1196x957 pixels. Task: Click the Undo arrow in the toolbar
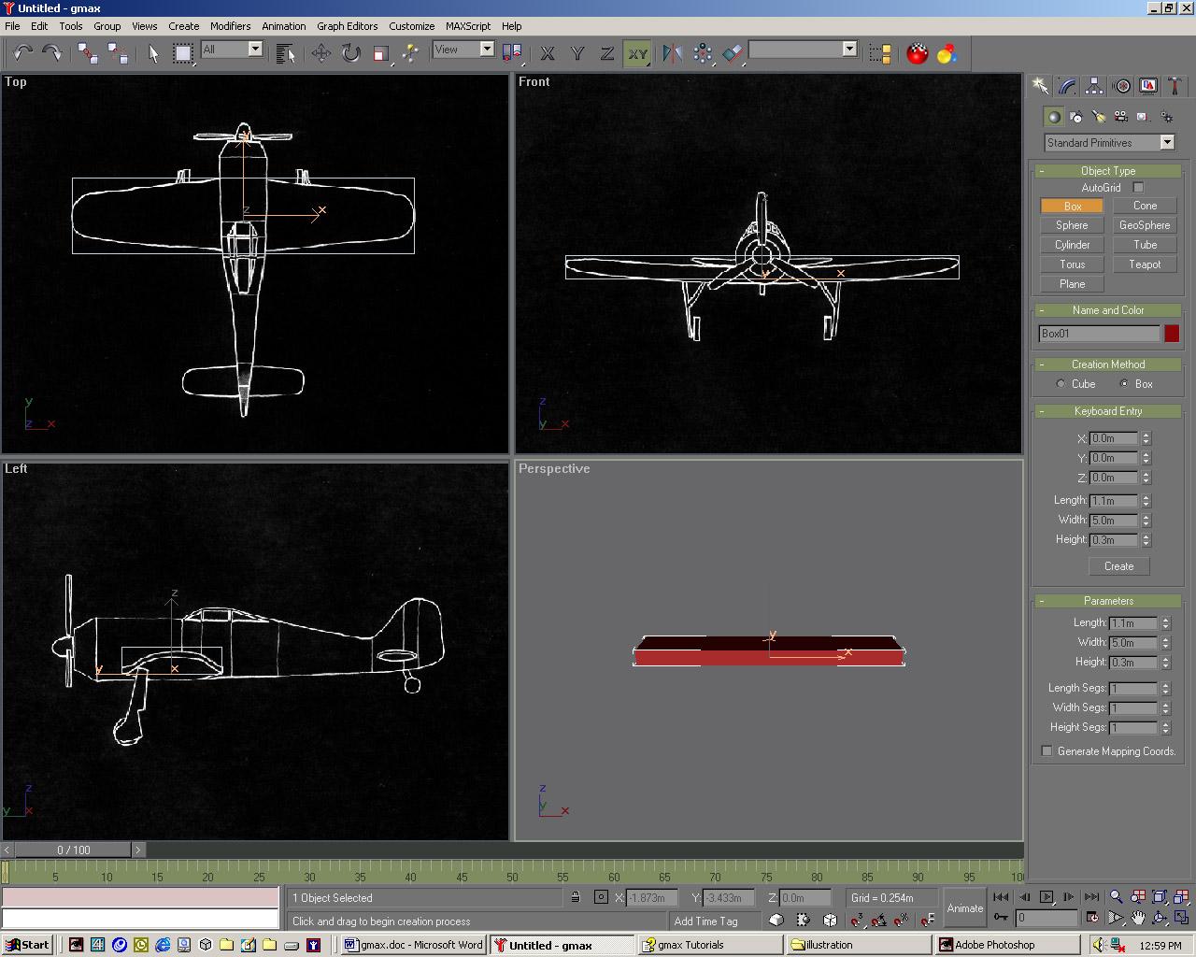coord(22,53)
